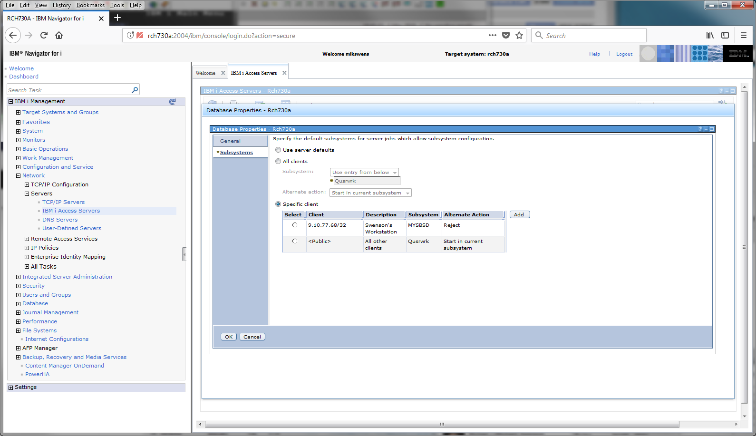
Task: Click the OK button
Action: (229, 337)
